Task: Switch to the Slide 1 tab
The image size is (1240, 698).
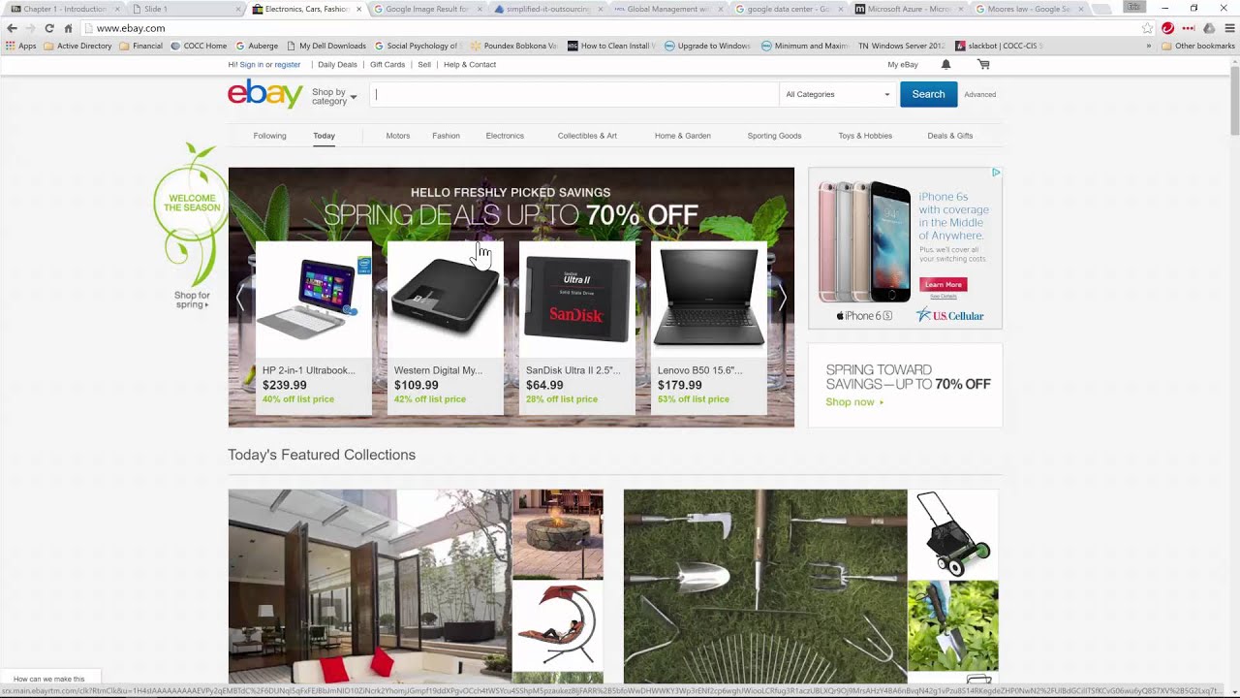Action: (x=184, y=9)
